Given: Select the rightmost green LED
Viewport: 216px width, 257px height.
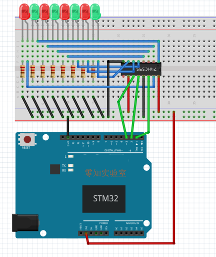Looking at the screenshot, I should 95,12.
